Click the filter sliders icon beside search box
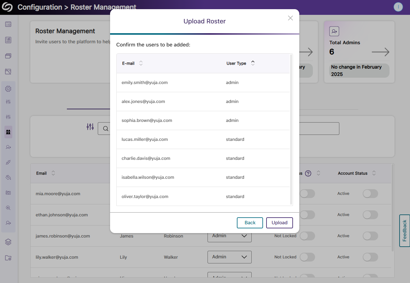Screen dimensions: 410x283 coord(90,127)
